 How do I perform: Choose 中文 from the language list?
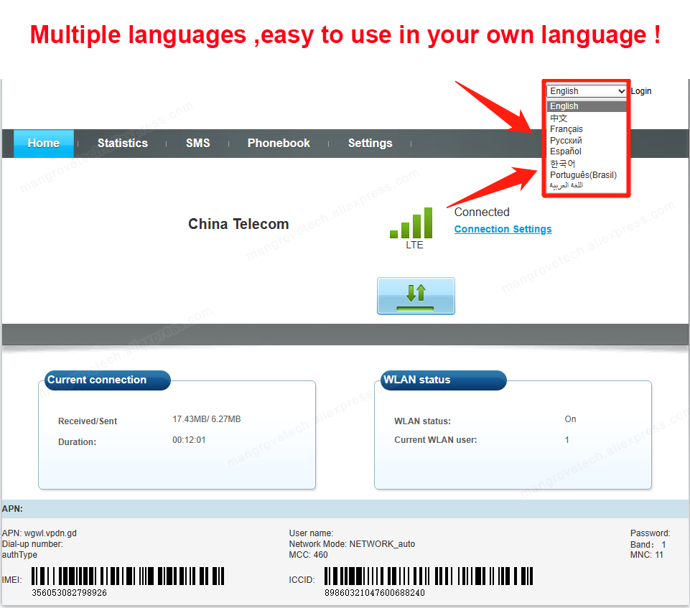(586, 118)
